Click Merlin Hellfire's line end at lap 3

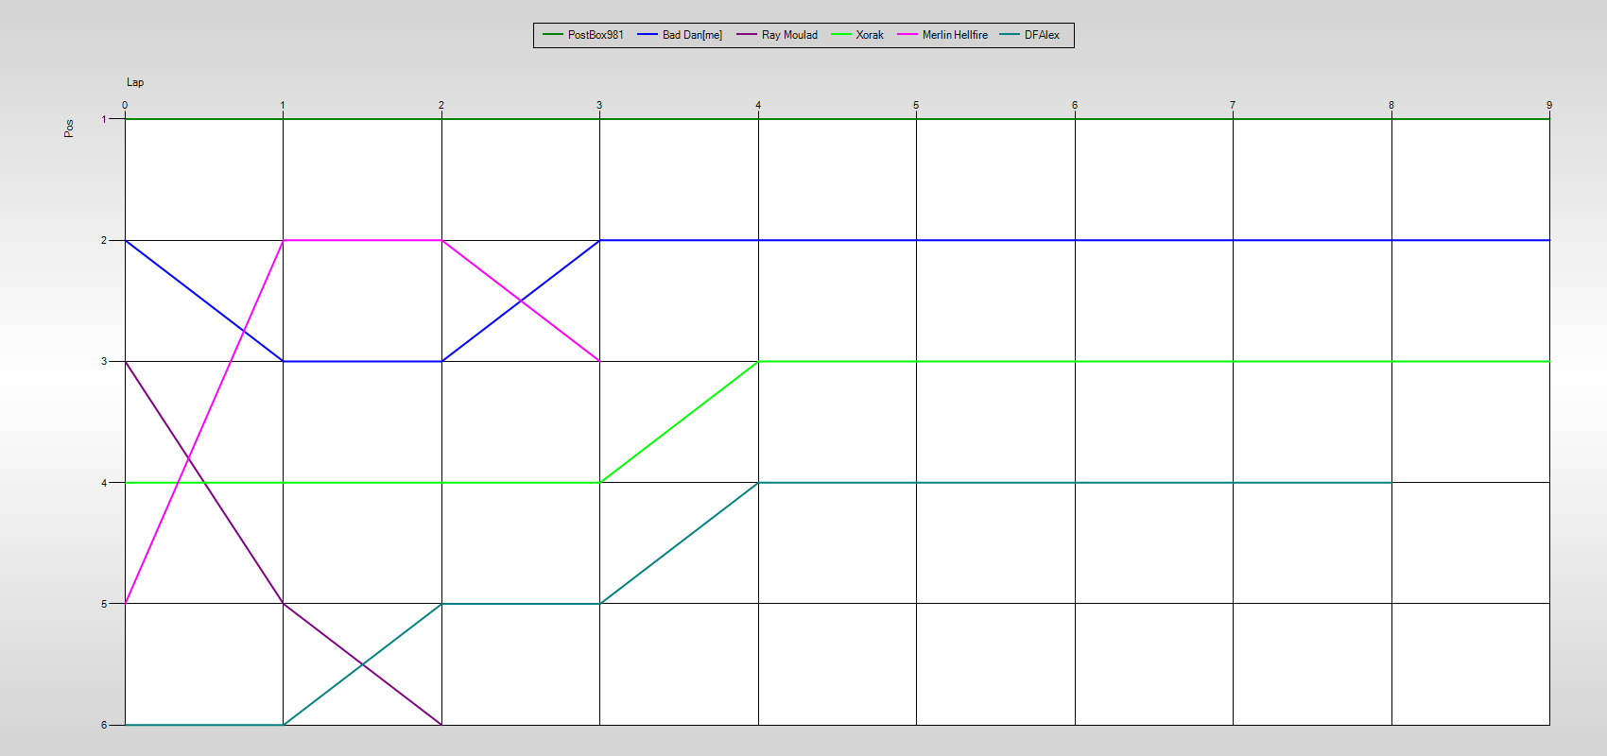(x=599, y=361)
